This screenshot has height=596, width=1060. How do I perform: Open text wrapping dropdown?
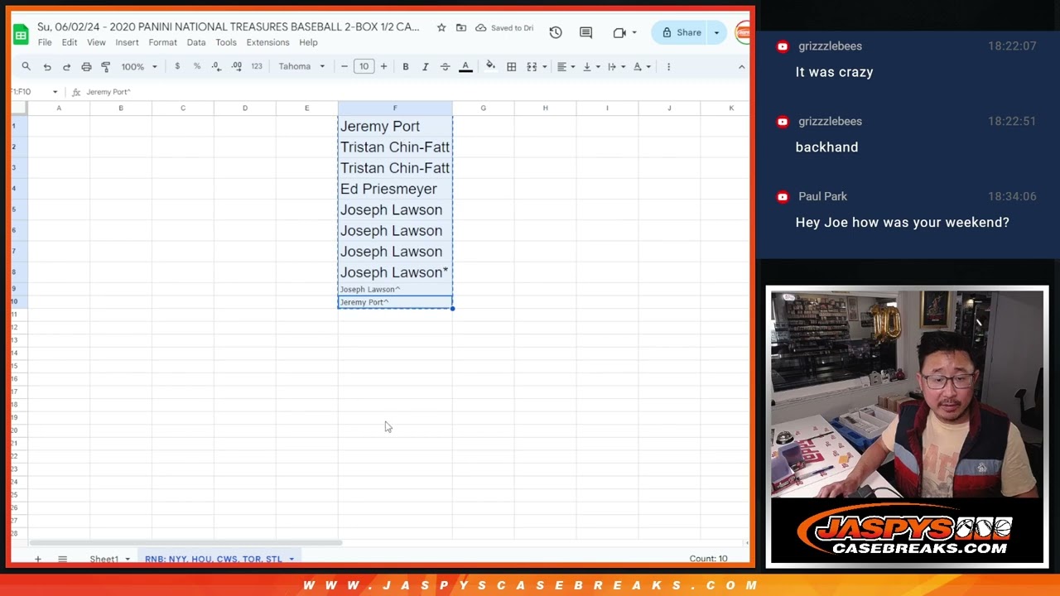[x=616, y=66]
